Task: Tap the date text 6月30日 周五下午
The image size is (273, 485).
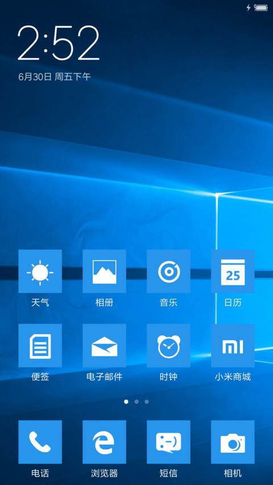Action: pyautogui.click(x=55, y=77)
